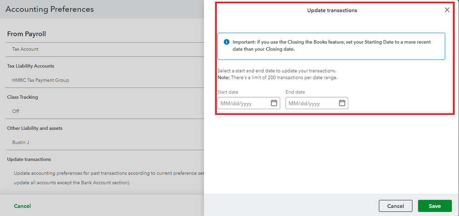Focus the End date text field

tap(312, 103)
